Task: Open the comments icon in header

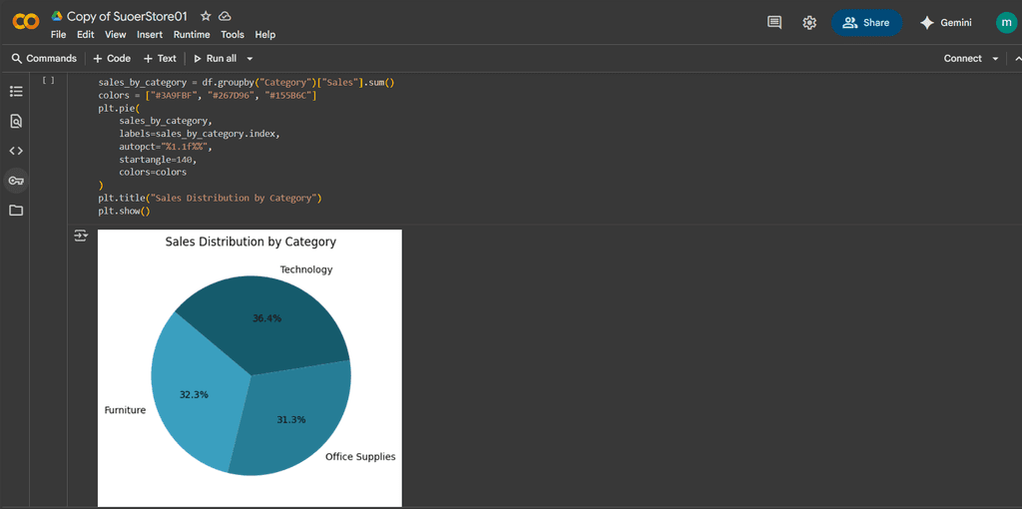Action: click(x=774, y=23)
